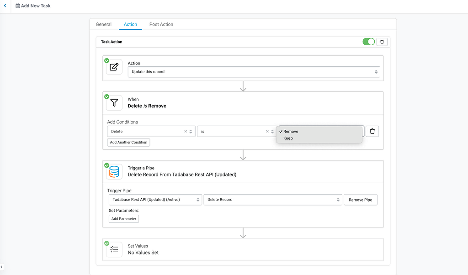Open the Tadabase Rest API pipe selector
468x275 pixels.
tap(155, 200)
